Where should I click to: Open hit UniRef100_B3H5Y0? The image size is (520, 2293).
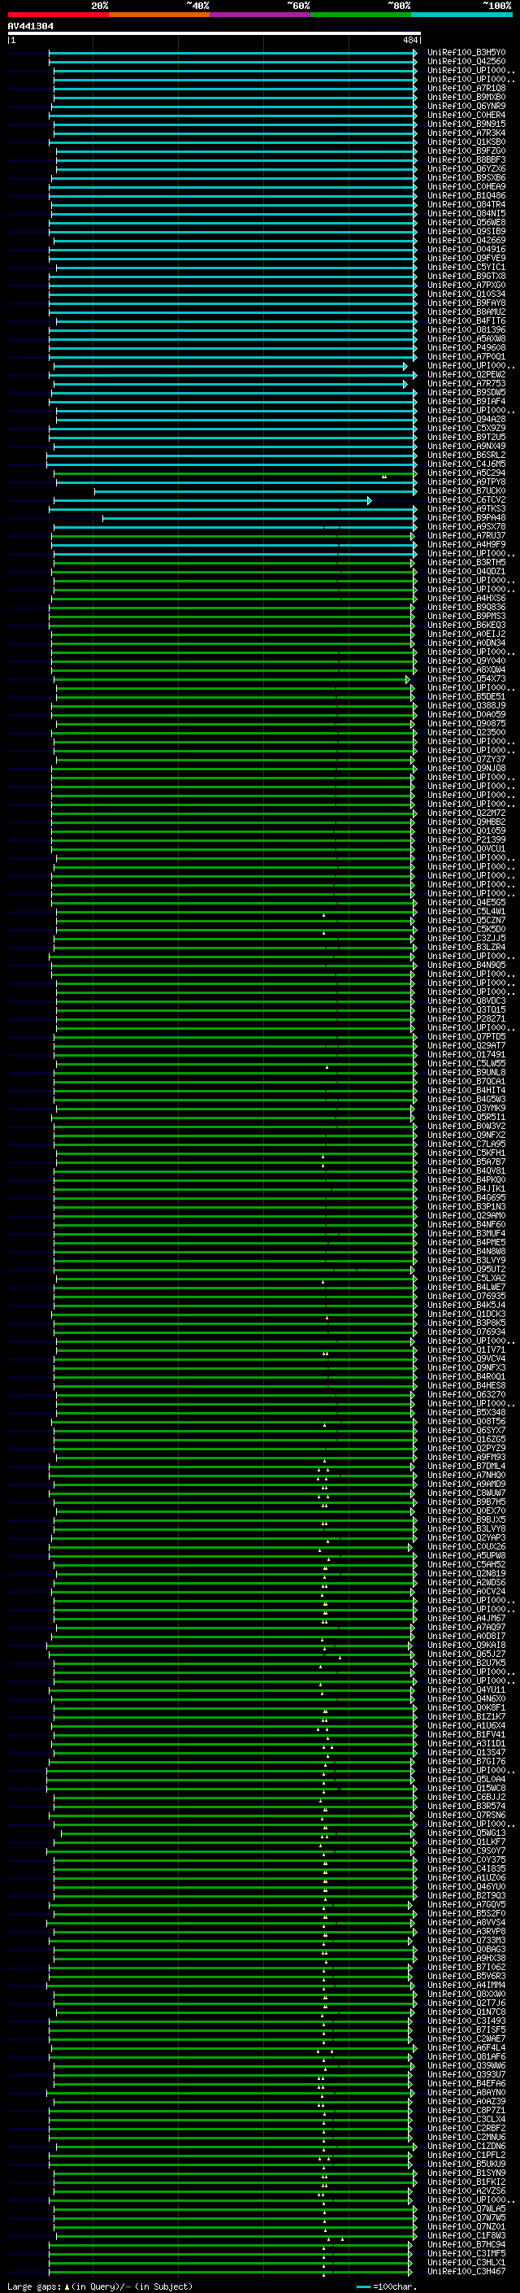point(466,53)
